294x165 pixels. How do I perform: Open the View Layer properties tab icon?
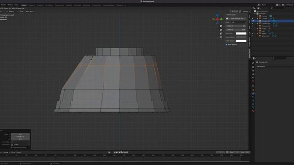(x=253, y=74)
